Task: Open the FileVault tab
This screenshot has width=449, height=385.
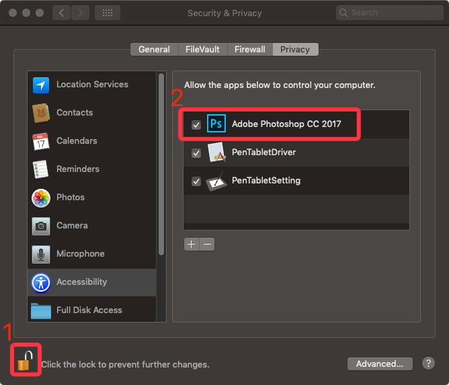Action: click(x=202, y=50)
